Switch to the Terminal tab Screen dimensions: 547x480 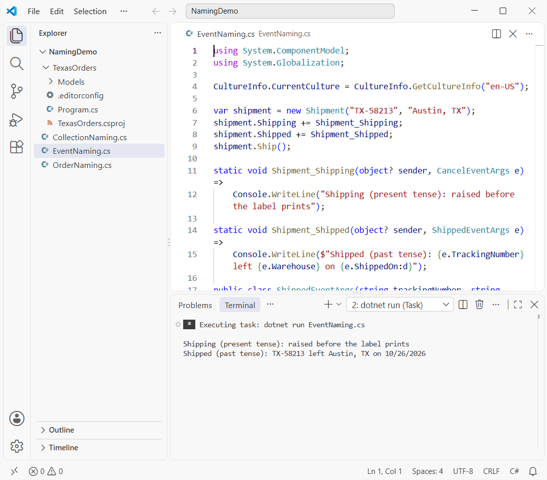[240, 305]
